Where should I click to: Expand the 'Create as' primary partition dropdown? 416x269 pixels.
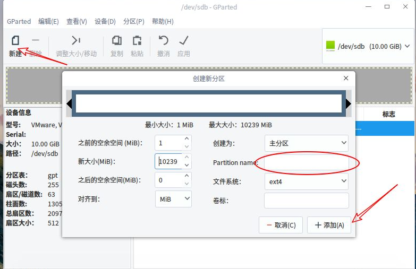point(307,143)
